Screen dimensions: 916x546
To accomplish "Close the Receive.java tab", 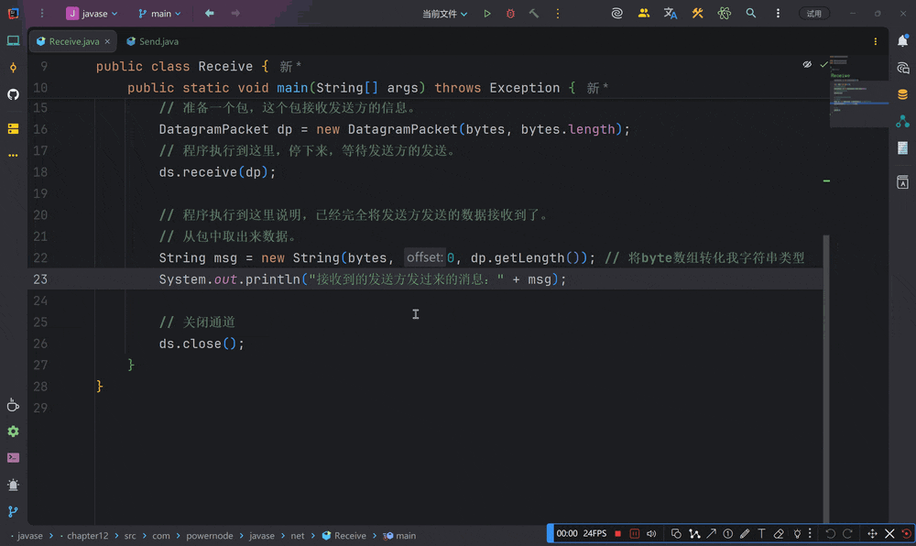I will pos(107,42).
